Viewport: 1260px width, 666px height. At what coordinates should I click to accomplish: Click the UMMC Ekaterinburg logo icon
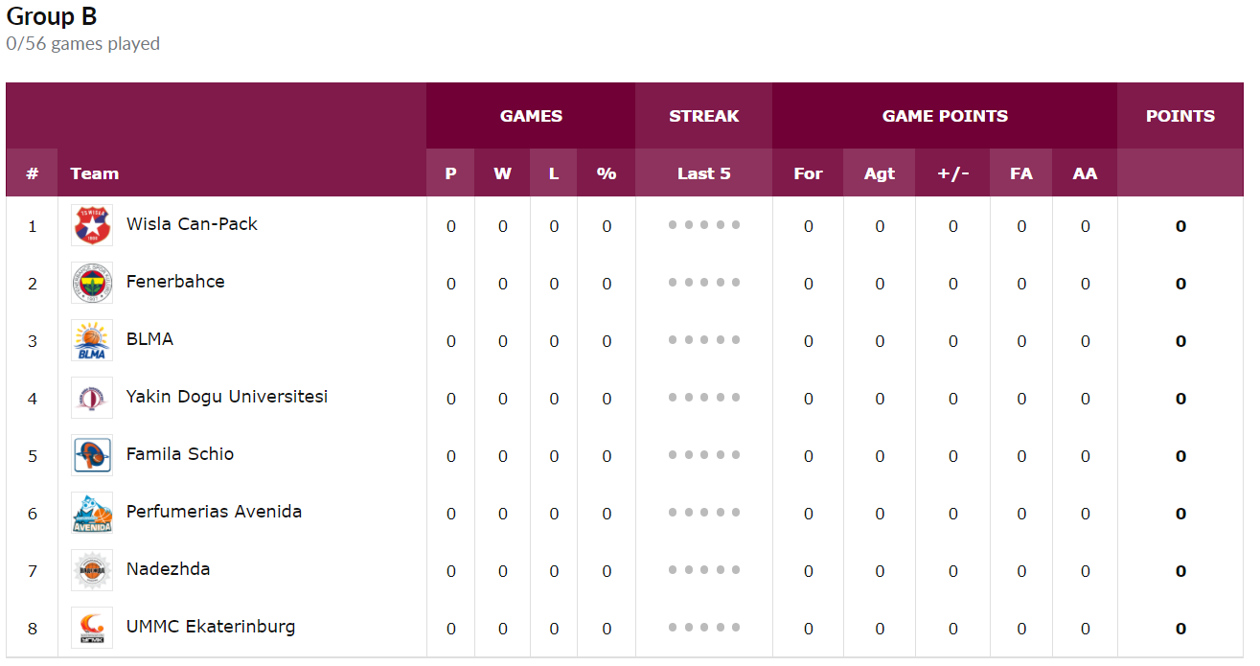pyautogui.click(x=92, y=628)
